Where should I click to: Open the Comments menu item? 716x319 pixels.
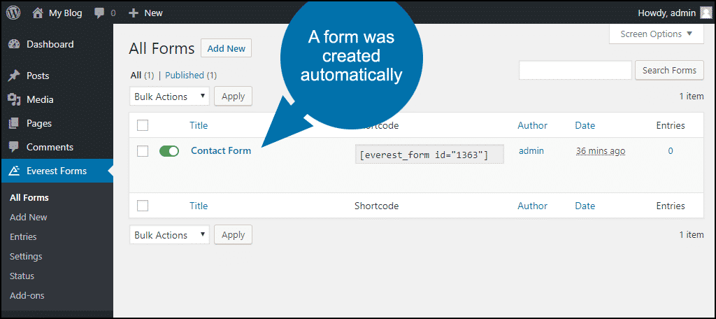57,147
